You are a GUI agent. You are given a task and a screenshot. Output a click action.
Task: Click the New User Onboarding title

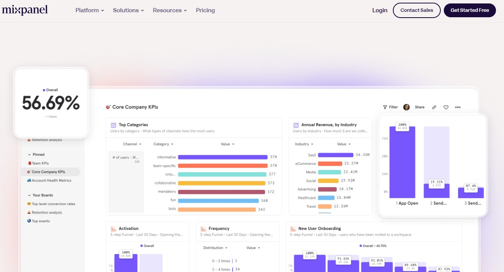tap(319, 228)
